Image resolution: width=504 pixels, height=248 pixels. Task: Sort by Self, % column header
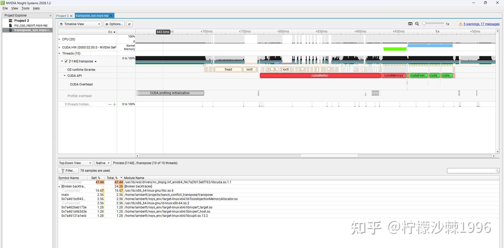96,178
